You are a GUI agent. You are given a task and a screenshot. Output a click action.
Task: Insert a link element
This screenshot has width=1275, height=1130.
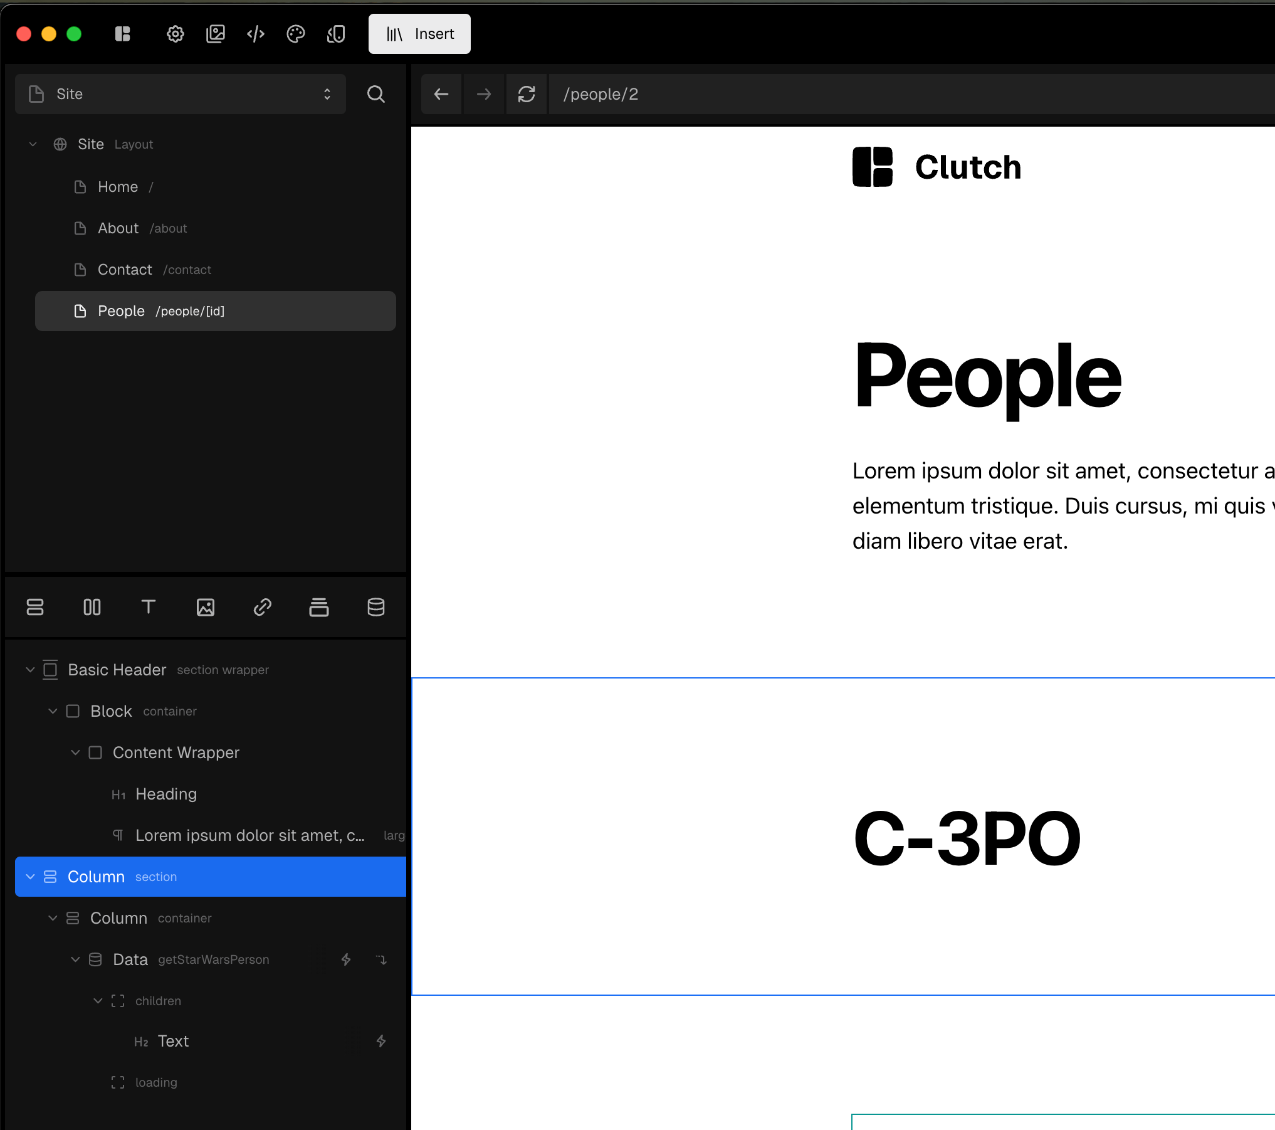click(262, 607)
